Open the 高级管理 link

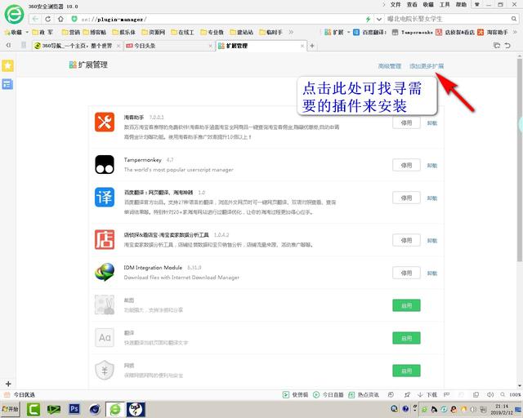coord(389,66)
